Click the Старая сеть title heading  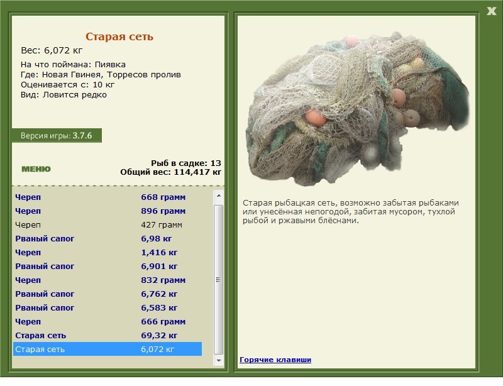pyautogui.click(x=119, y=36)
